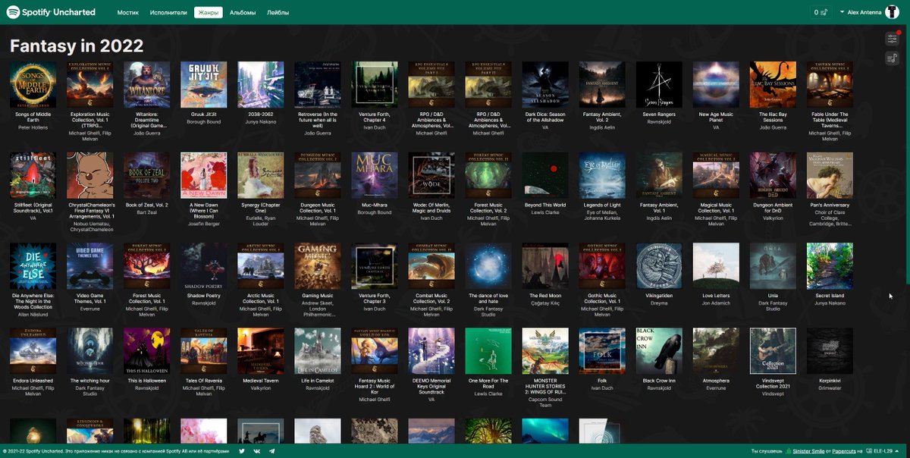Open the Seven Rangers album cover

[659, 85]
